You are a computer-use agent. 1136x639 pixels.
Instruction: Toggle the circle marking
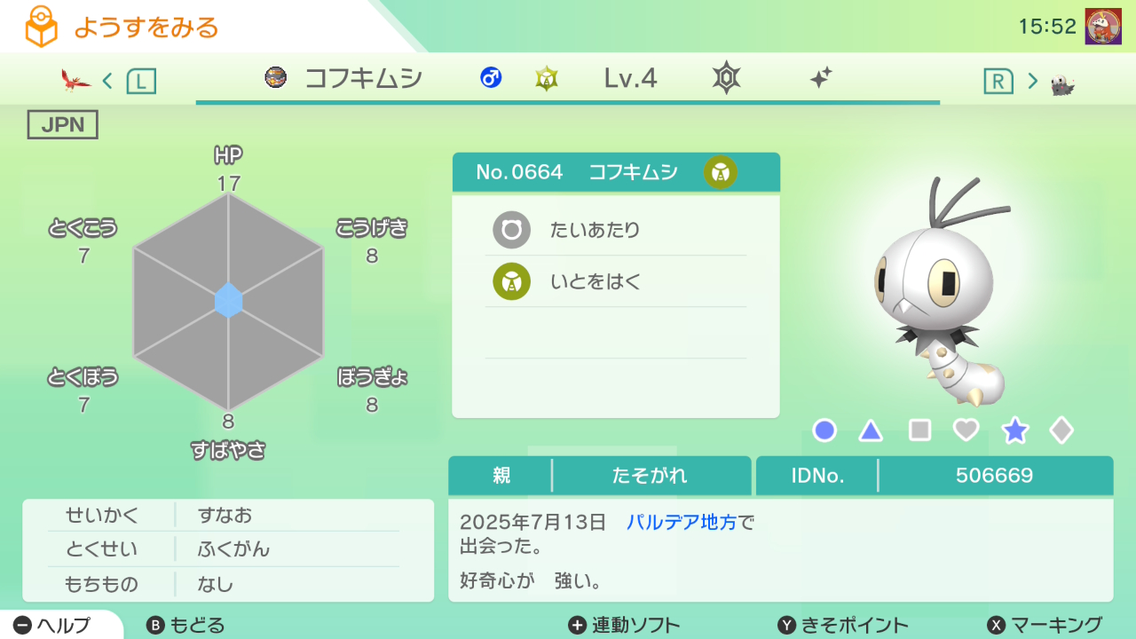point(824,430)
